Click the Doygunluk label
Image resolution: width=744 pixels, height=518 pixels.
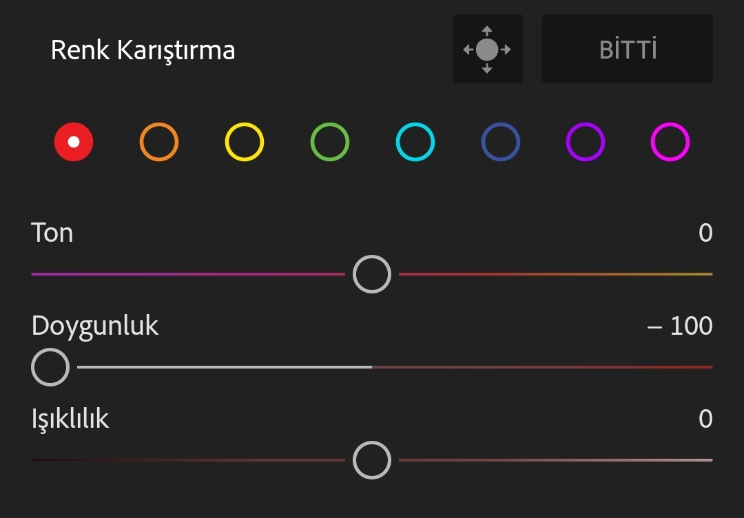click(95, 327)
